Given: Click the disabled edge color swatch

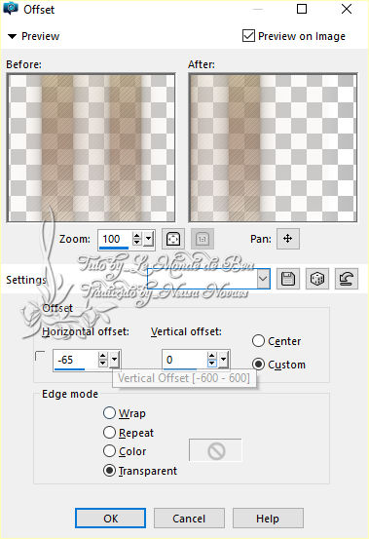Looking at the screenshot, I should coord(215,450).
